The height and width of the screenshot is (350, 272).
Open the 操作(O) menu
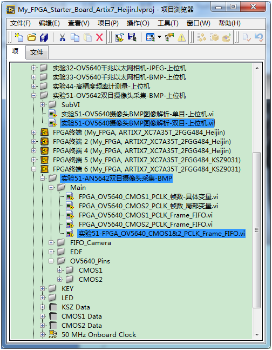click(138, 23)
